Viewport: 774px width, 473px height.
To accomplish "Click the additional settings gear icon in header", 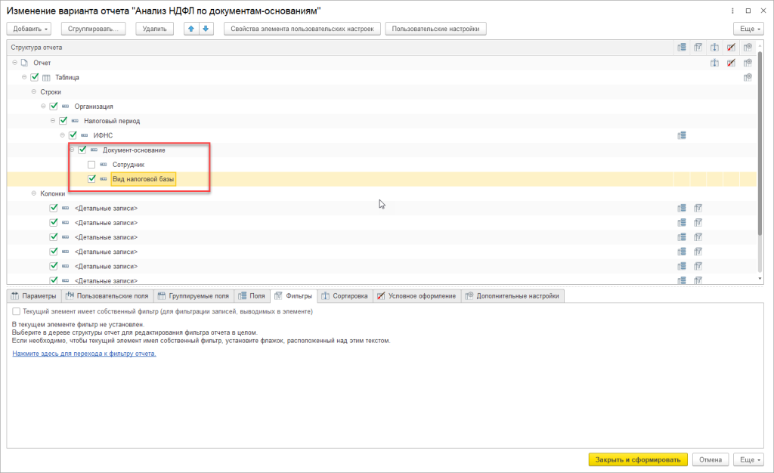I will pos(748,48).
